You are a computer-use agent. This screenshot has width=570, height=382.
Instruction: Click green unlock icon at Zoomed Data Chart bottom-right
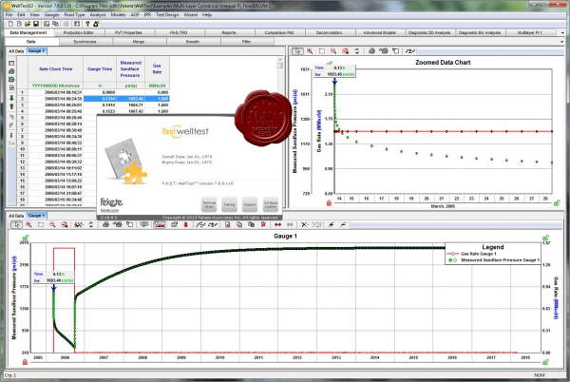[x=557, y=203]
